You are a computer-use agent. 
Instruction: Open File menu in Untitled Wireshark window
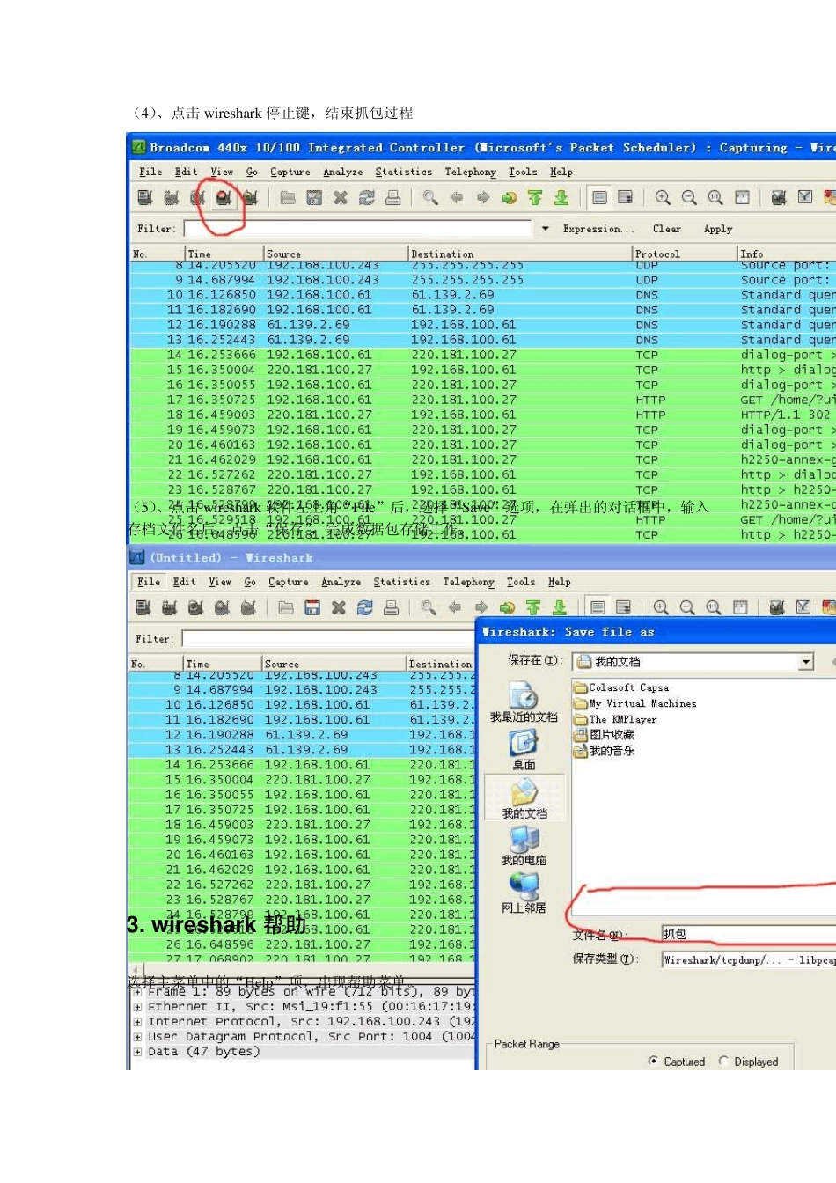(x=149, y=583)
